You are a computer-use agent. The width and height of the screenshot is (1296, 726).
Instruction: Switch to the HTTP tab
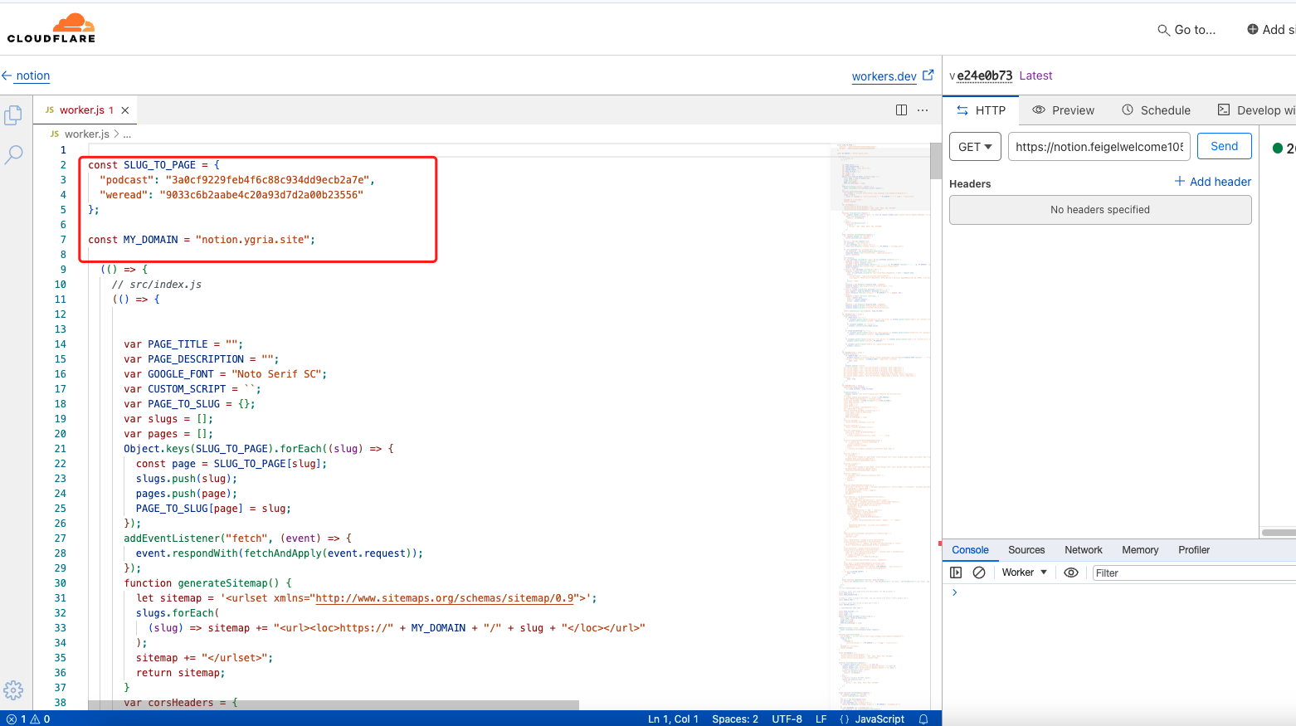[x=981, y=110]
